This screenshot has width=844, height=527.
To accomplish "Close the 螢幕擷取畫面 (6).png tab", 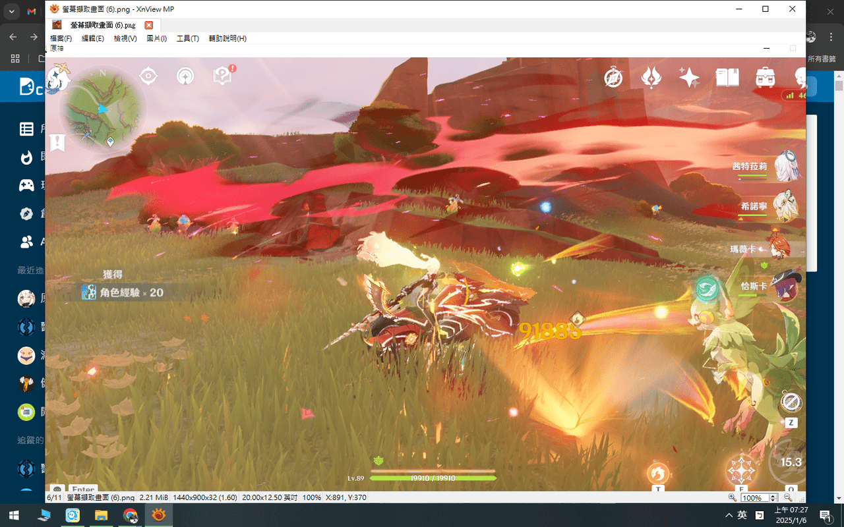I will pyautogui.click(x=148, y=25).
